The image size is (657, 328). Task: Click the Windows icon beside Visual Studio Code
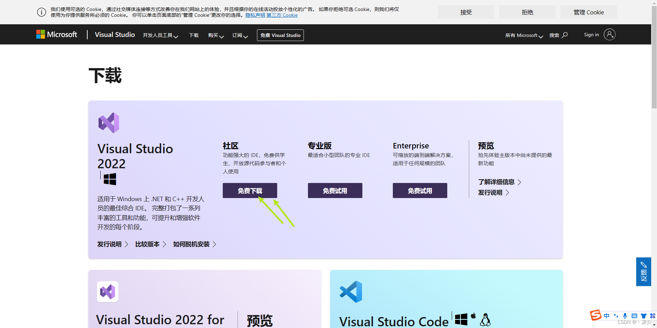click(461, 319)
